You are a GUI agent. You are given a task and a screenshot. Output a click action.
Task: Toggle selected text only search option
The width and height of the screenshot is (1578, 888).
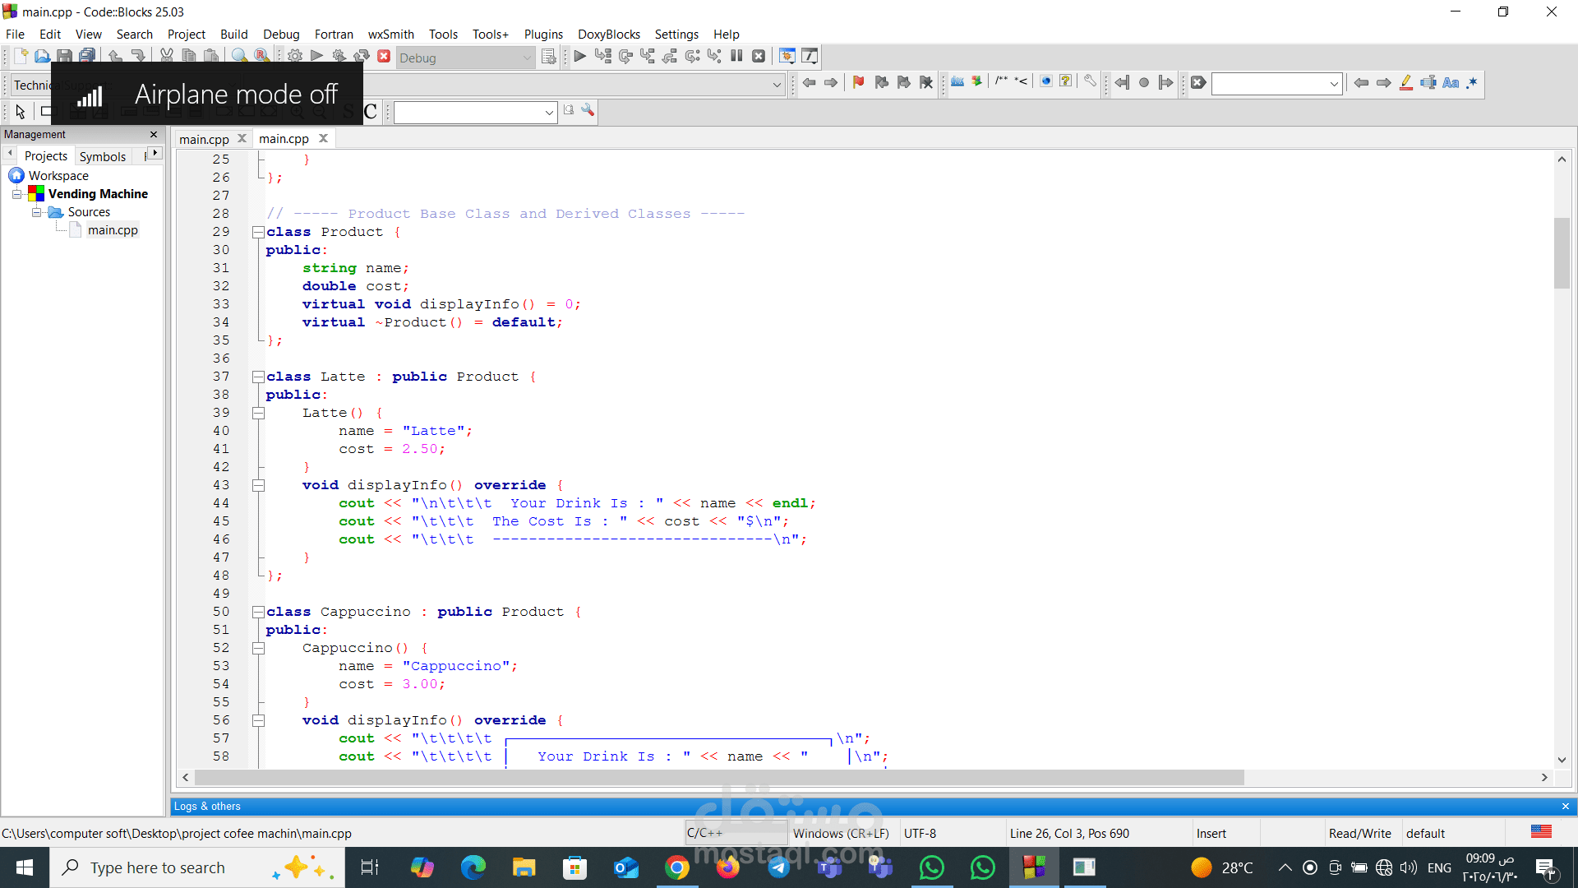pyautogui.click(x=1428, y=82)
